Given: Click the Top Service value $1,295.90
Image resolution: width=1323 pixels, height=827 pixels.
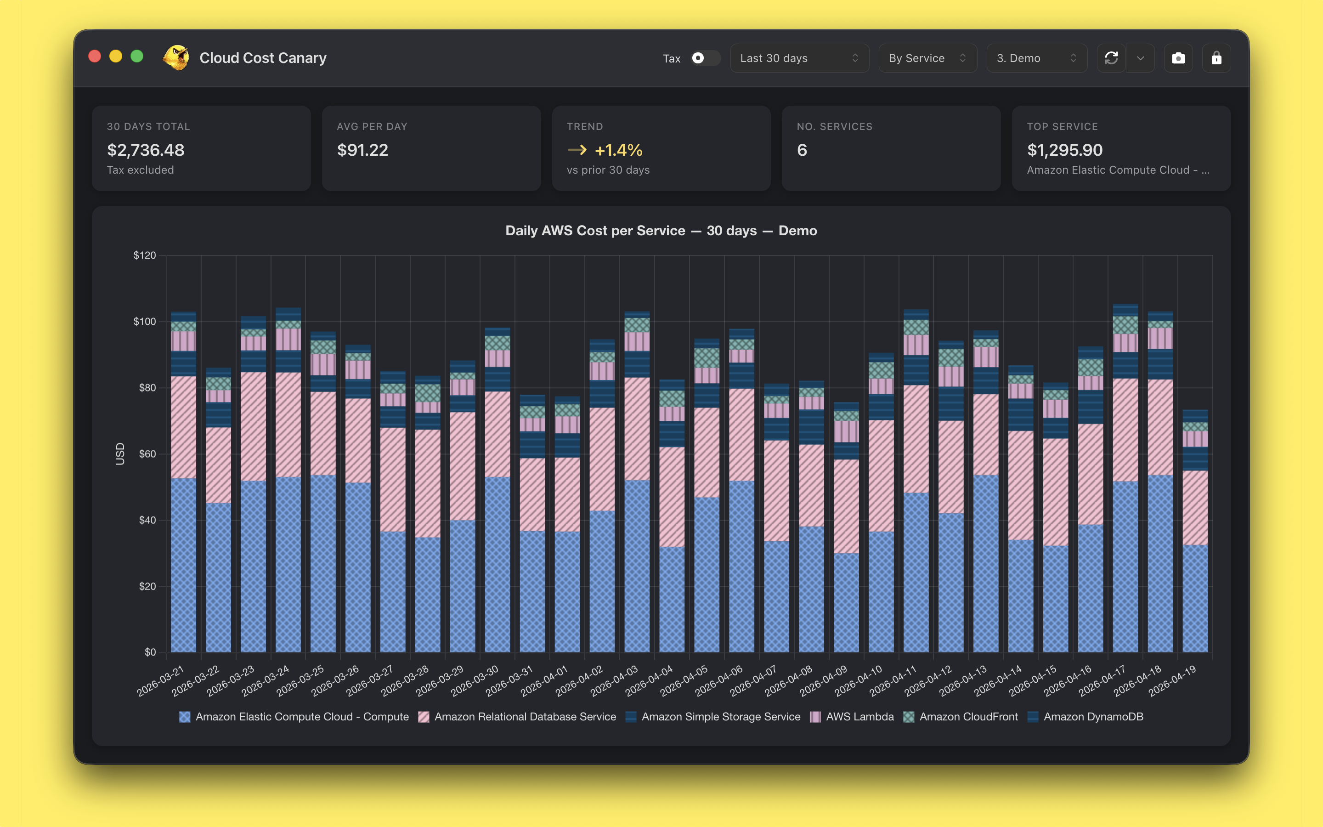Looking at the screenshot, I should (x=1064, y=150).
